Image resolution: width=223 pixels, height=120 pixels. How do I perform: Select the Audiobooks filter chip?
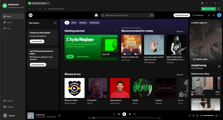coord(94,23)
